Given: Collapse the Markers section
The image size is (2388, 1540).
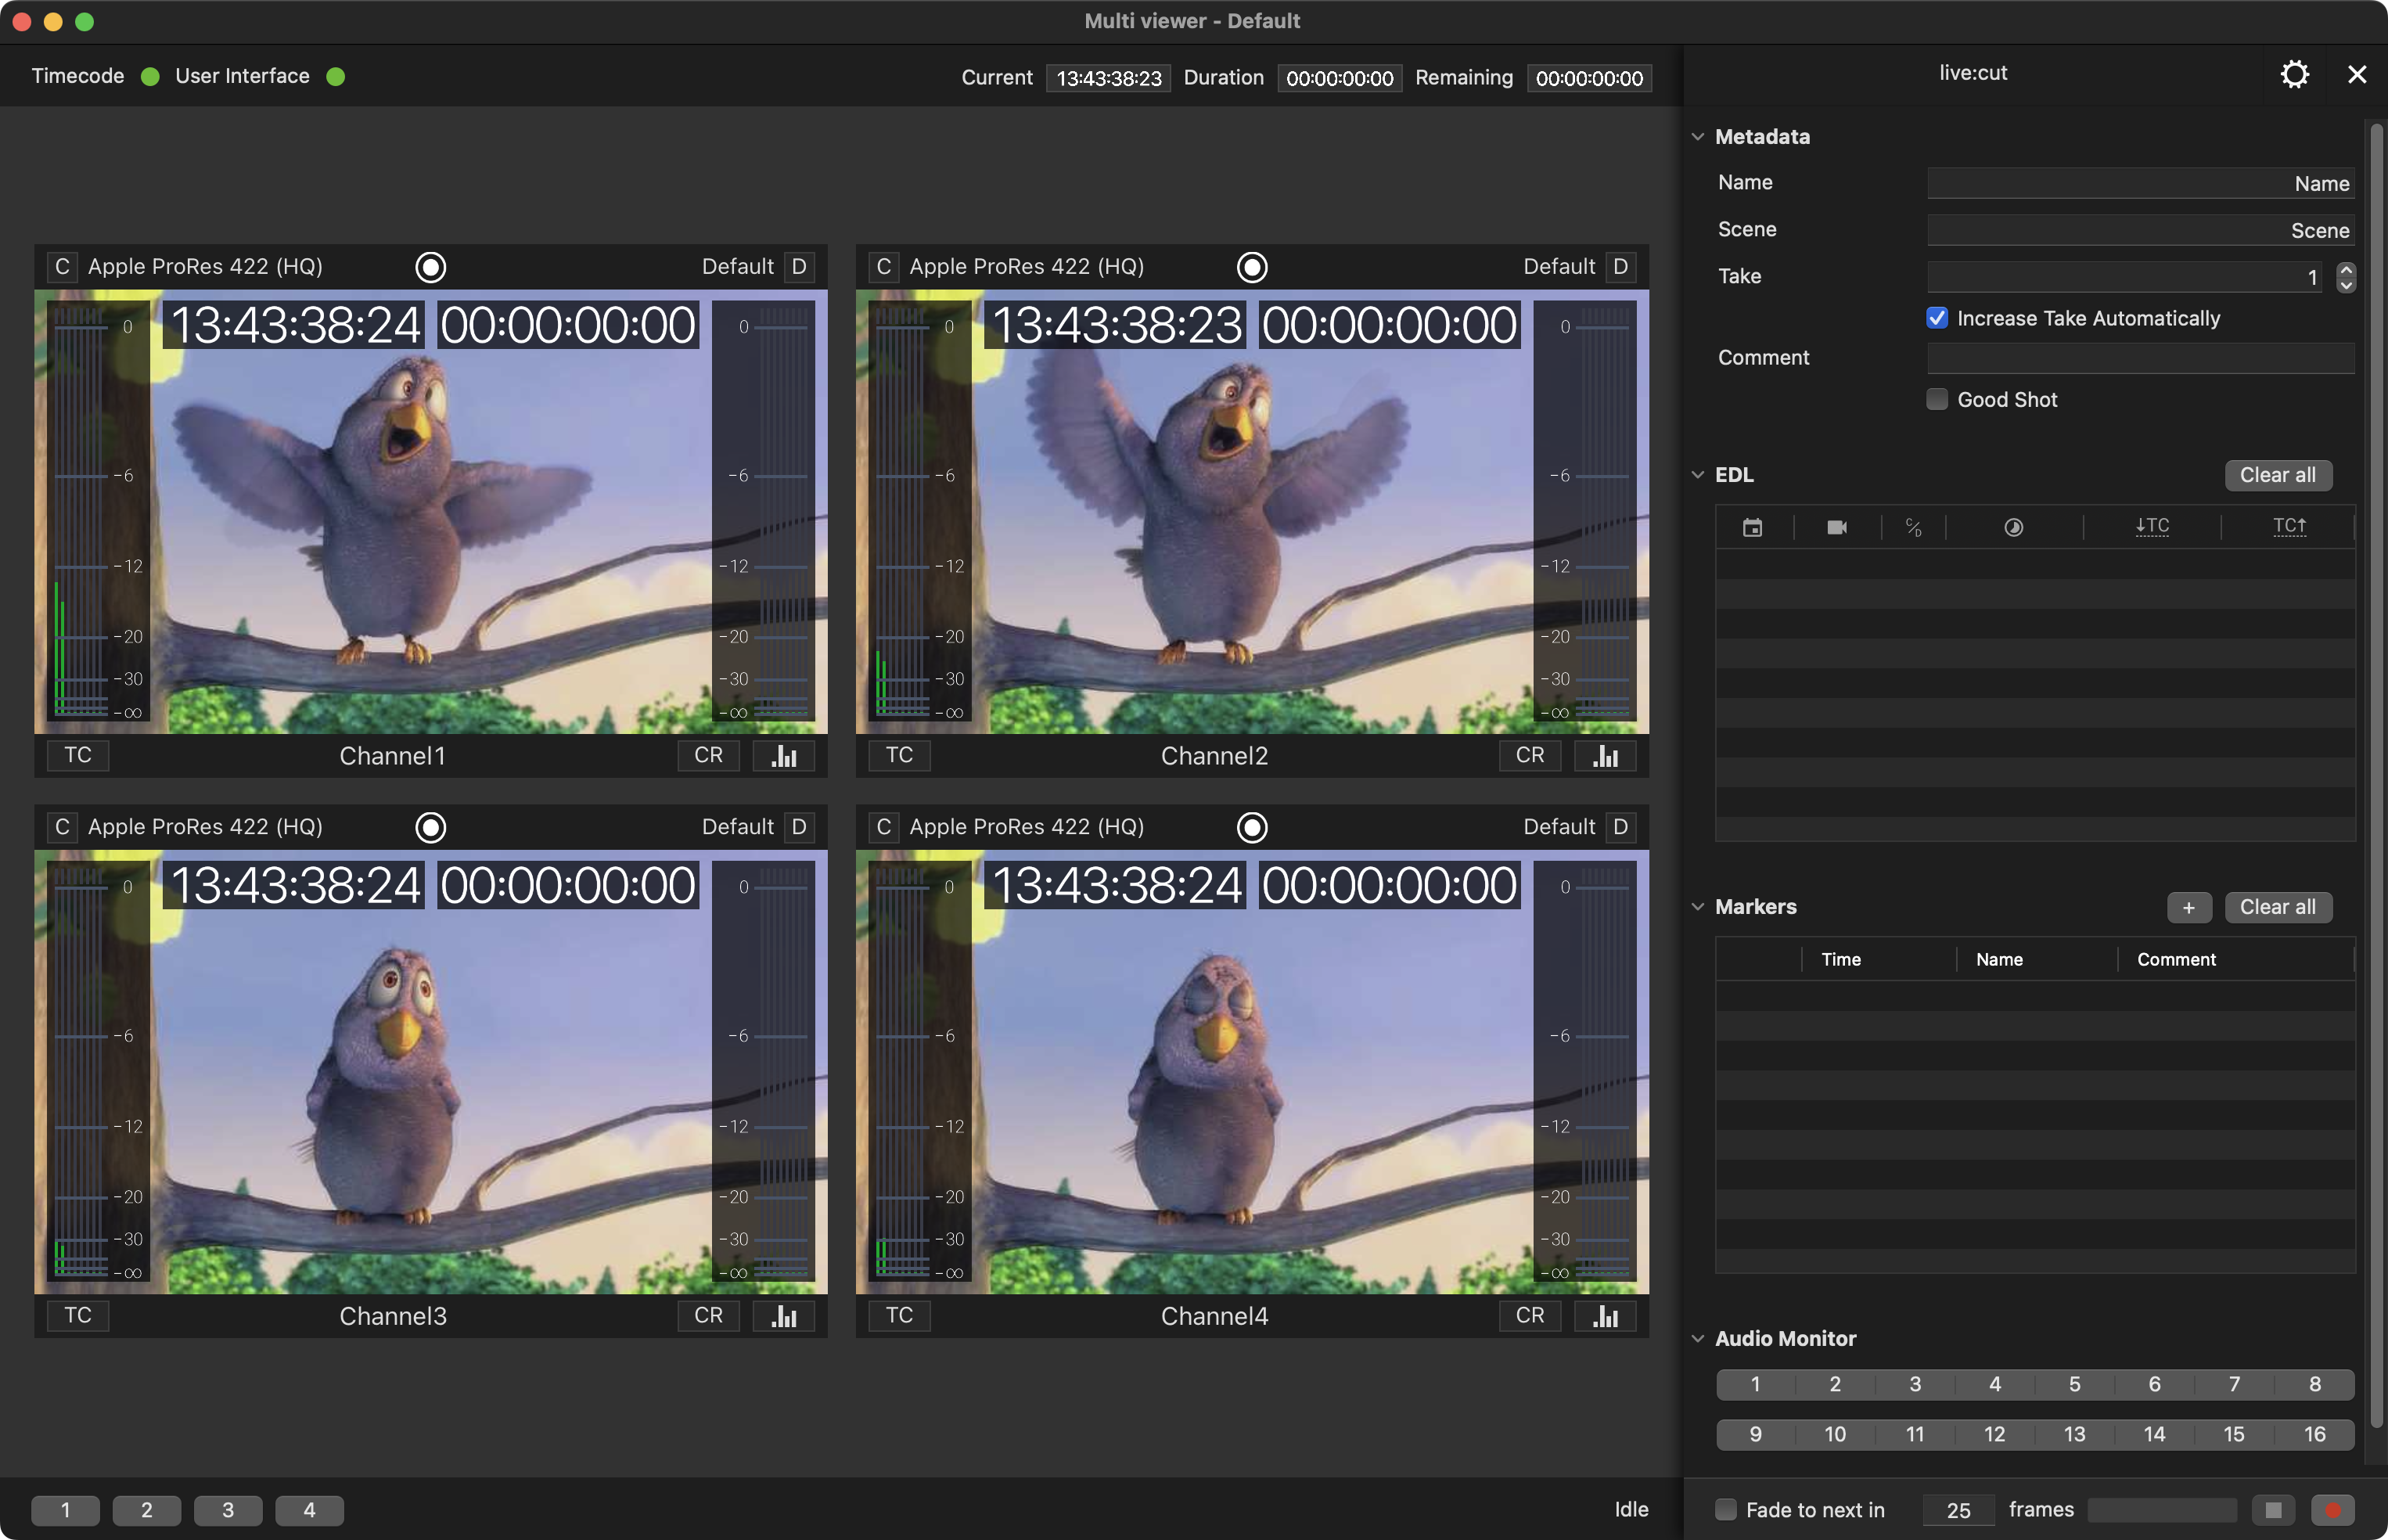Looking at the screenshot, I should 1697,907.
